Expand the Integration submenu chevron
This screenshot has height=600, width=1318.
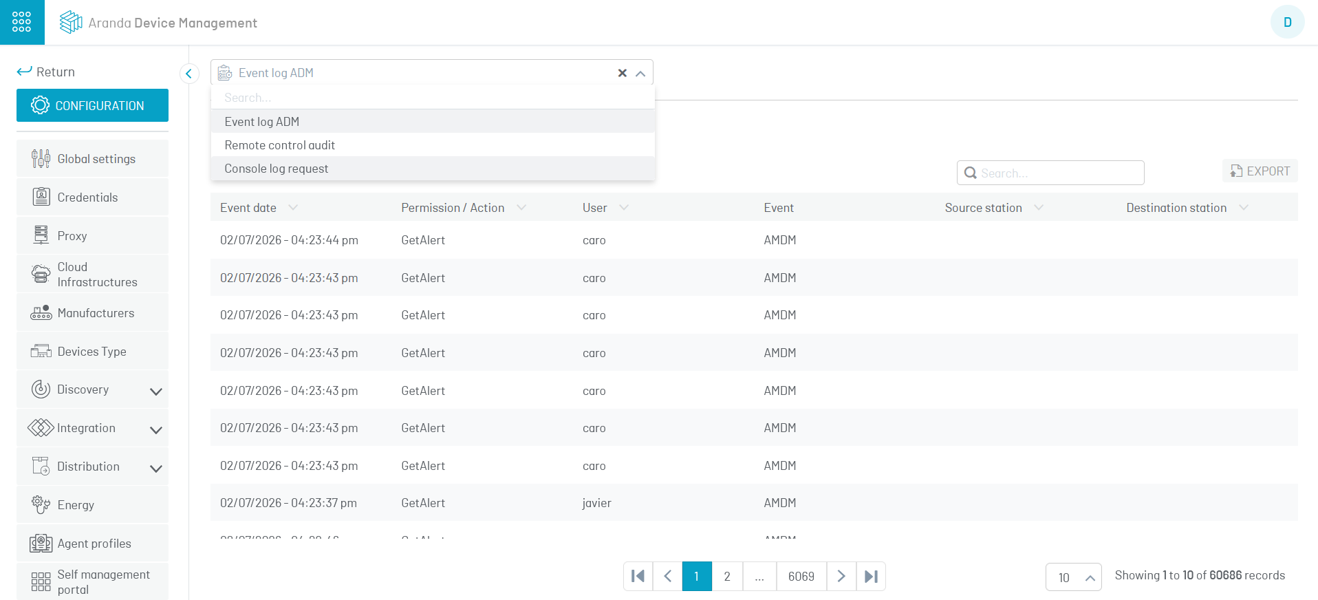click(156, 430)
